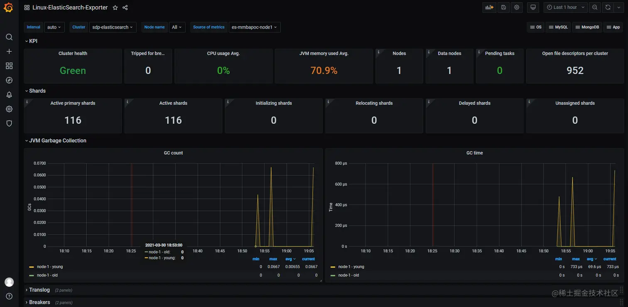Sort GC count legend by max

click(273, 259)
